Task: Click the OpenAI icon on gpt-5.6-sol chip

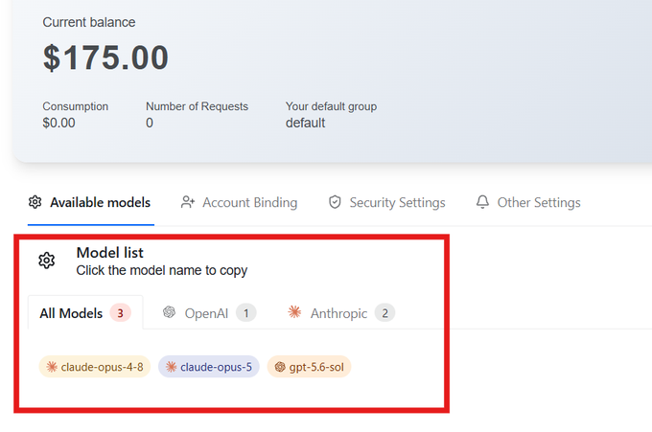Action: point(280,367)
